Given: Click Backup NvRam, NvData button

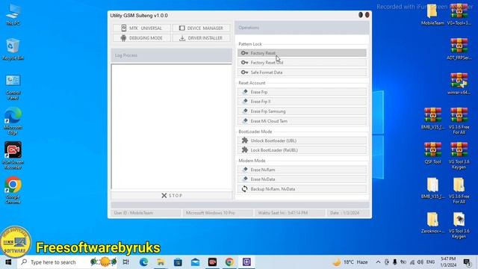Looking at the screenshot, I should [302, 189].
